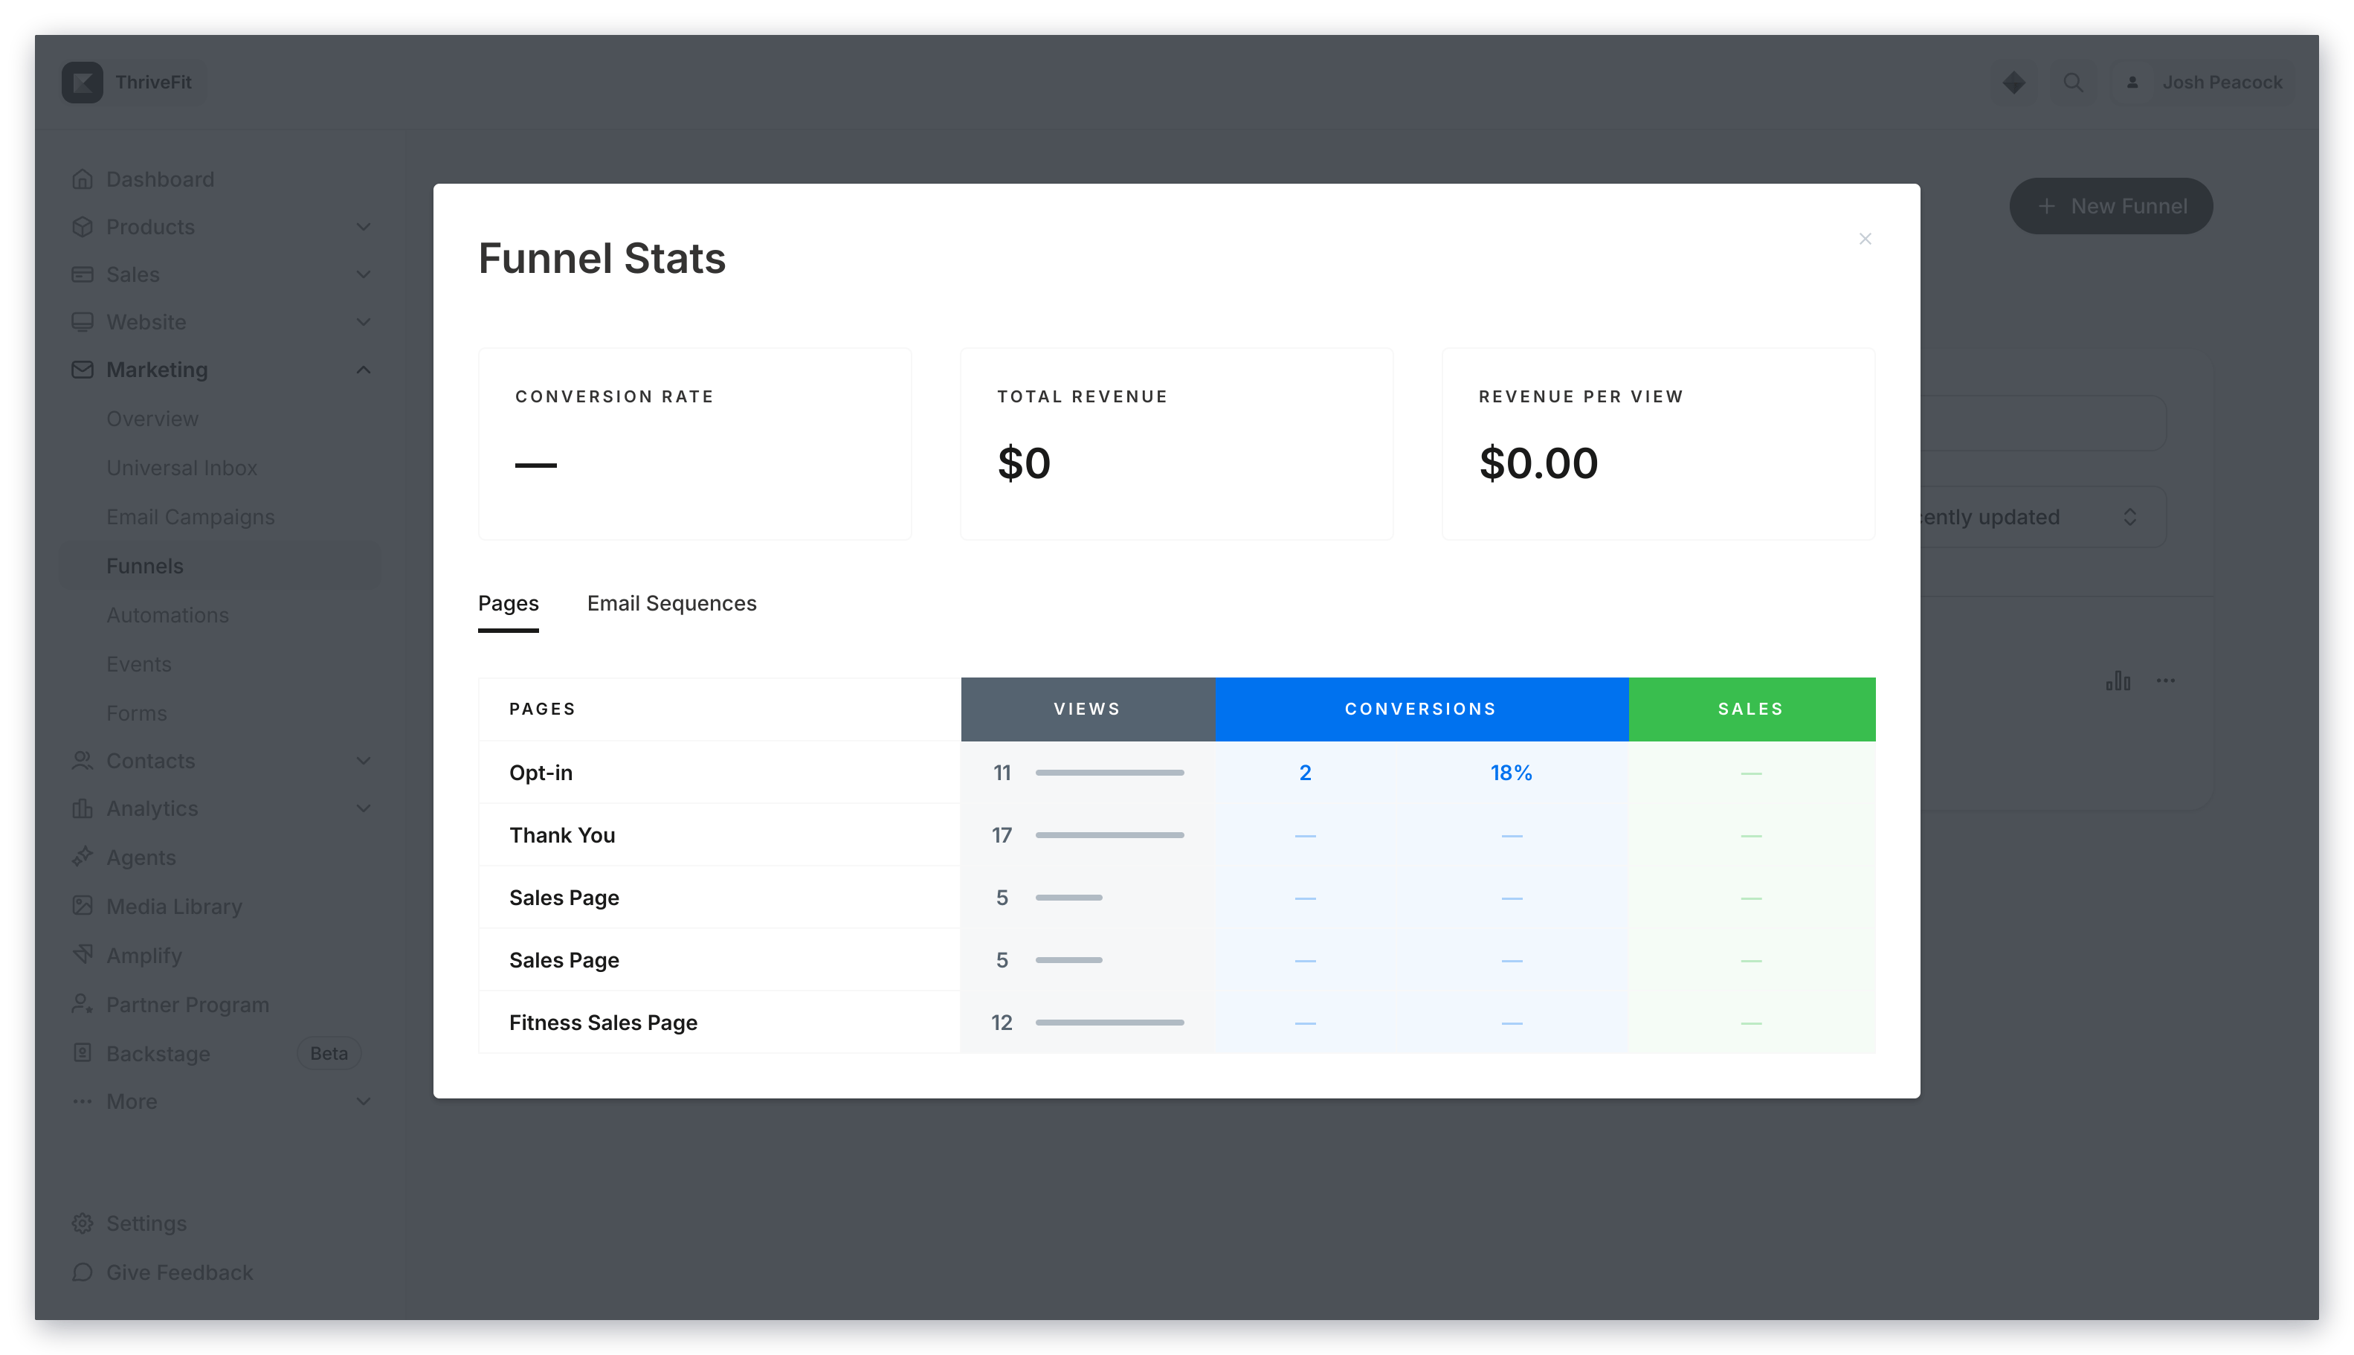Expand the Sales chevron
2354x1355 pixels.
point(363,274)
